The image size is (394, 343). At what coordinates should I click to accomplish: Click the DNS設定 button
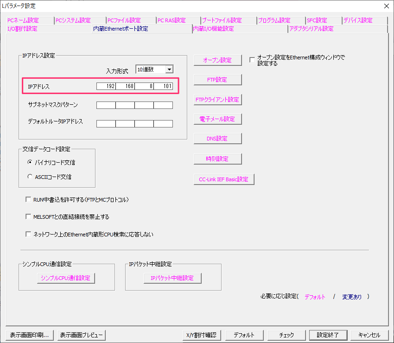(x=217, y=139)
